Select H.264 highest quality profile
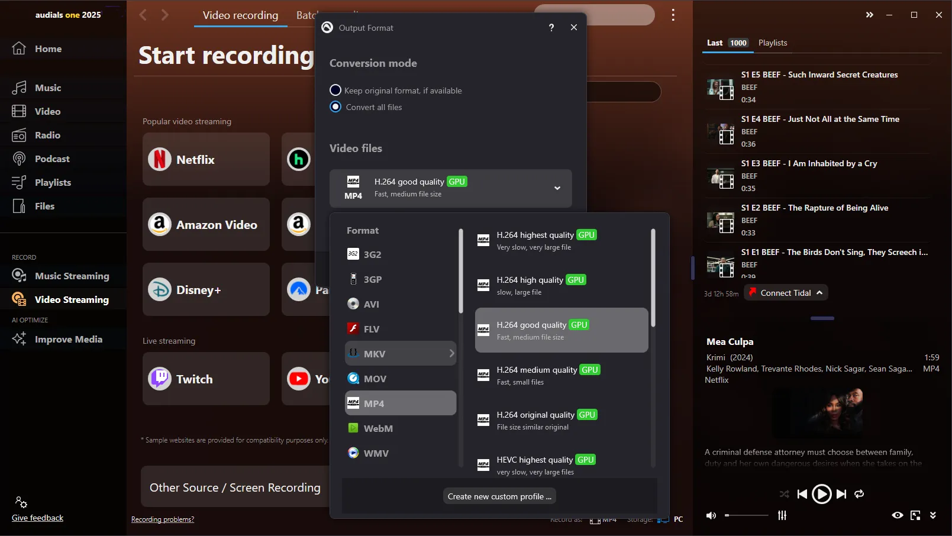 (561, 240)
